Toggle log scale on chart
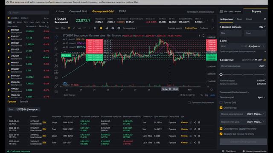 [x=206, y=95]
